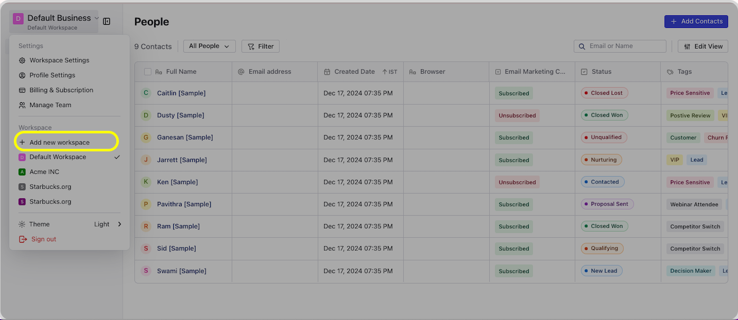This screenshot has width=738, height=320.
Task: Click the Acme INC workspace icon
Action: click(x=22, y=172)
